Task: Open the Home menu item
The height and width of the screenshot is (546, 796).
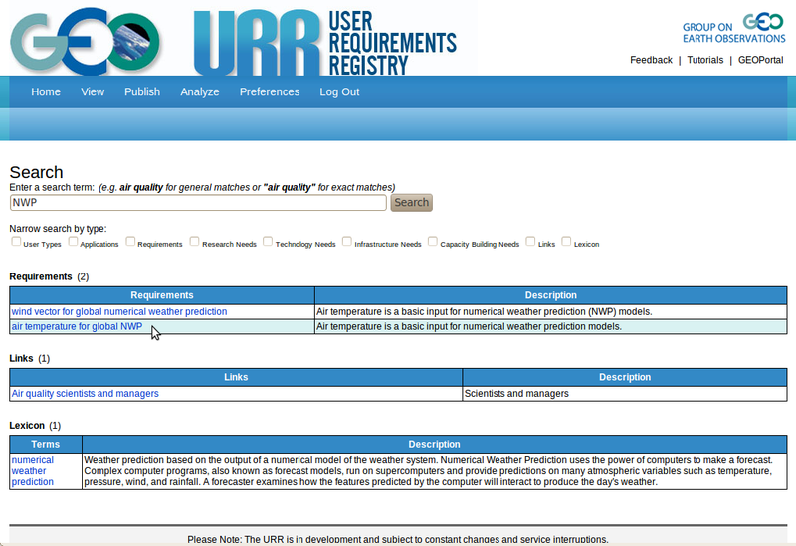Action: click(46, 91)
